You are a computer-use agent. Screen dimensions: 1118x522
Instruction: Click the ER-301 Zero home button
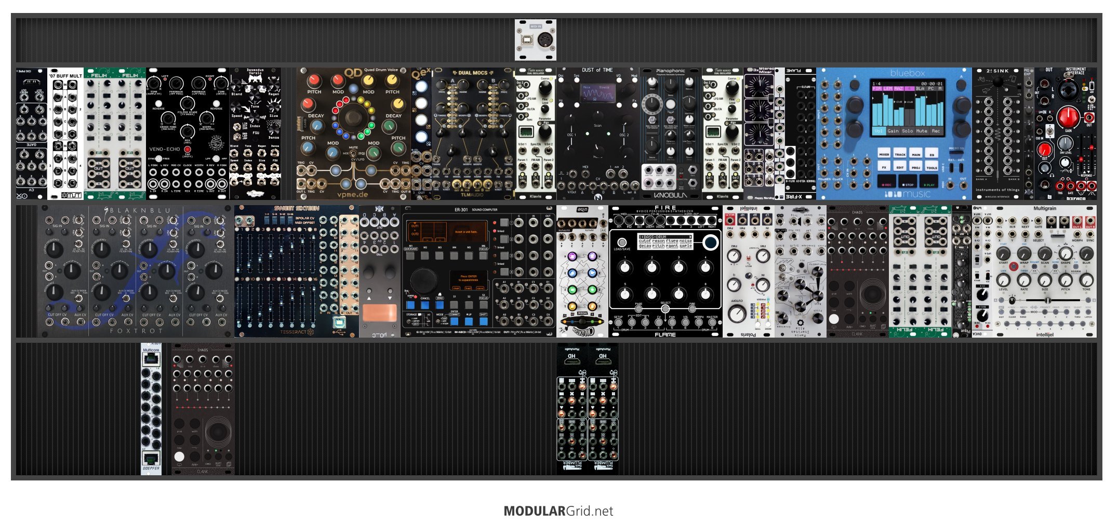point(440,305)
